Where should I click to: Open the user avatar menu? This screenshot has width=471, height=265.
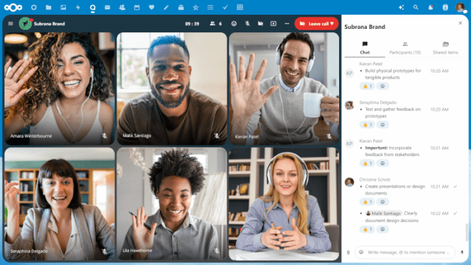coord(460,7)
